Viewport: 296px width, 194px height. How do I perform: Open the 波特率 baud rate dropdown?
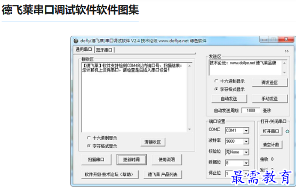246,141
